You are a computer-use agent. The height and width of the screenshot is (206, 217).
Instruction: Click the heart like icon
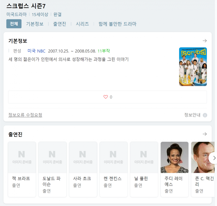click(x=105, y=97)
